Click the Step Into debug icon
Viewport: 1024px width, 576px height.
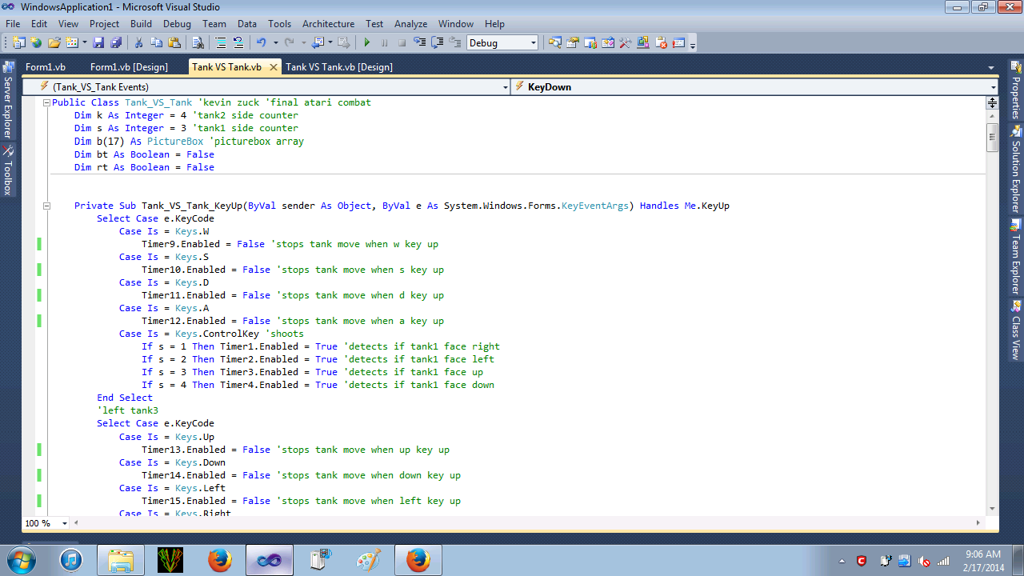pyautogui.click(x=420, y=42)
